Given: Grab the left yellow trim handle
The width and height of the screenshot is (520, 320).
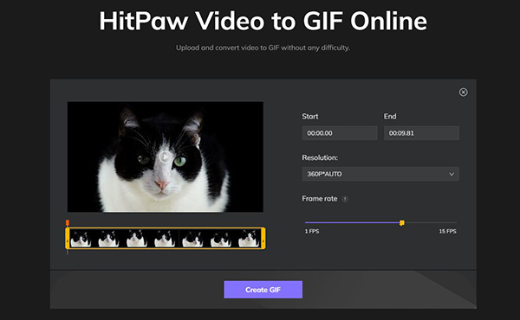Looking at the screenshot, I should tap(68, 238).
